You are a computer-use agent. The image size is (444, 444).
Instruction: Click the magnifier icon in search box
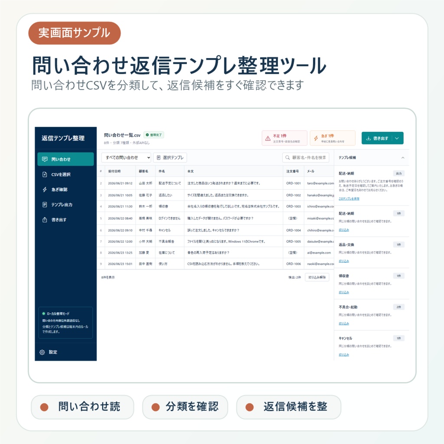click(x=287, y=157)
